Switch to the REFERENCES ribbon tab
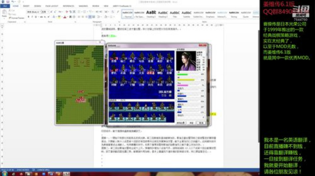The width and height of the screenshot is (315, 176). coord(68,6)
